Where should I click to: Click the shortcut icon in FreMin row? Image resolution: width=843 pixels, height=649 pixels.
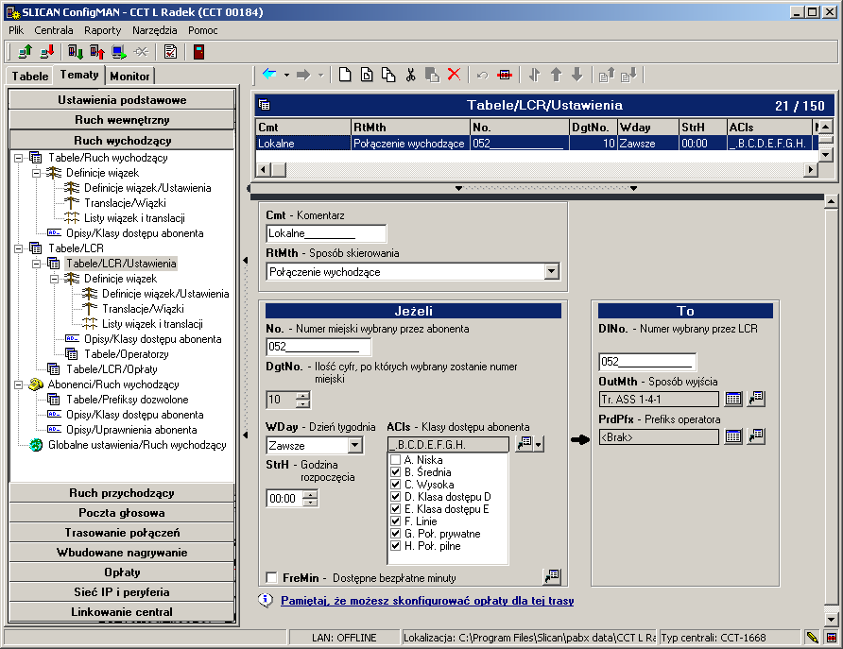click(552, 576)
